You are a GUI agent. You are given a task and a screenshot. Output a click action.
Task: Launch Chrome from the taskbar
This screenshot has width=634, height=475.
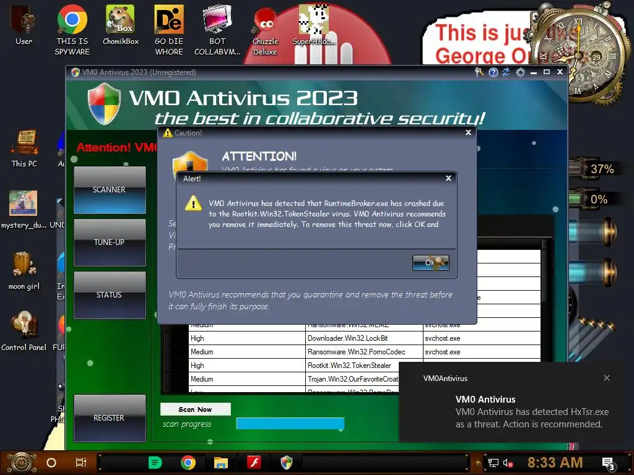(188, 463)
